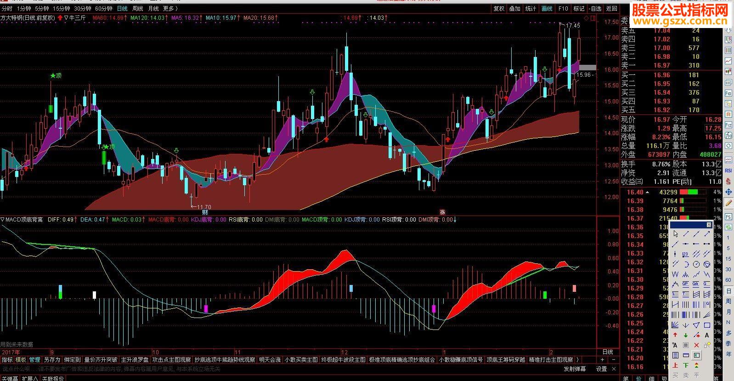The height and width of the screenshot is (381, 734).
Task: Toggle the 关弹幕 close-barrage option
Action: [x=10, y=378]
